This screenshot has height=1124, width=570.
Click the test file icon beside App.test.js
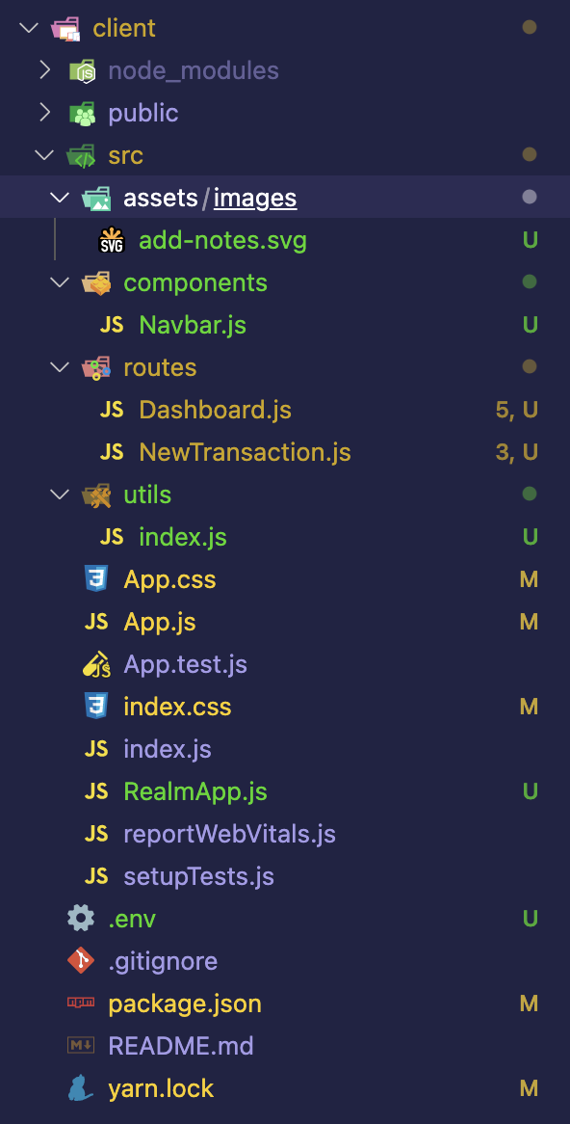pyautogui.click(x=96, y=664)
